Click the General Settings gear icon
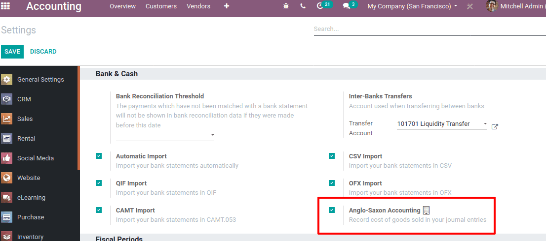This screenshot has height=241, width=546. pos(6,79)
